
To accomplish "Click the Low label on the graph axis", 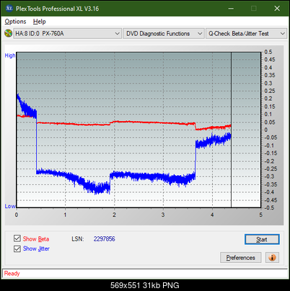I will click(10, 206).
